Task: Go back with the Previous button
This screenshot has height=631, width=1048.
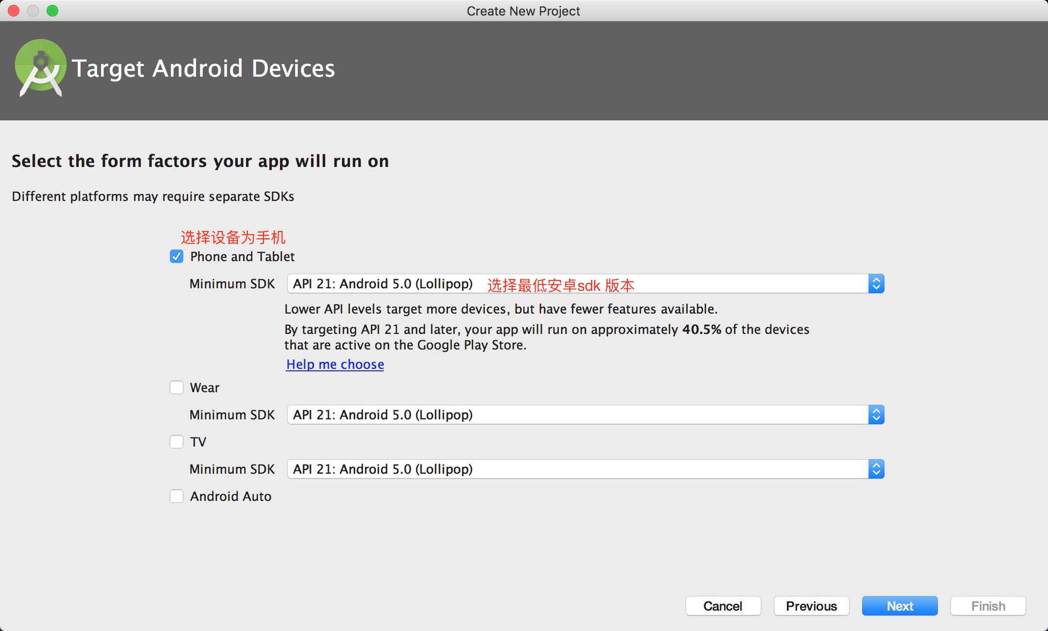Action: point(811,606)
